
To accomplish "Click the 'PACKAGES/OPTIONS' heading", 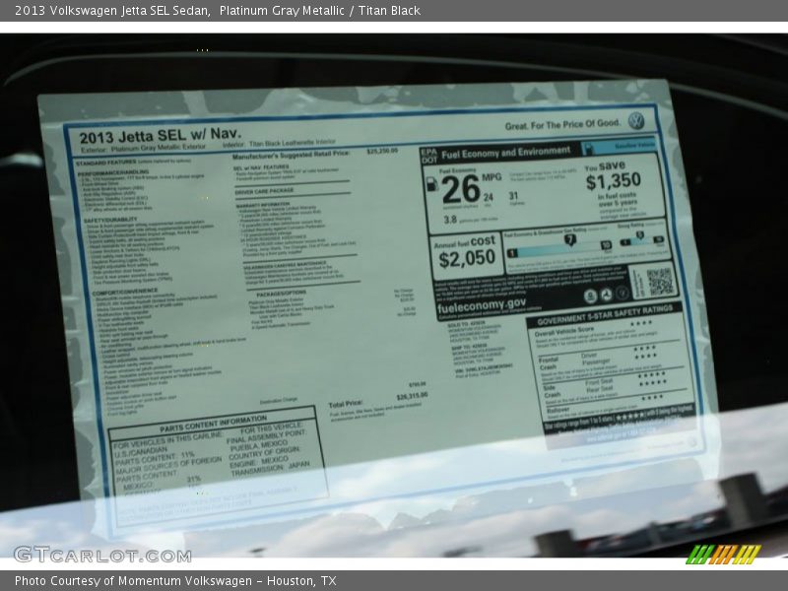I will [282, 294].
